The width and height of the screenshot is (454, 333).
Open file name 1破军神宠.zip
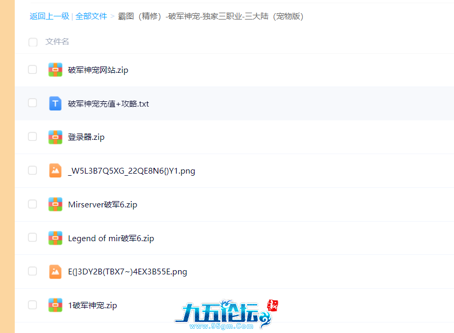click(92, 306)
